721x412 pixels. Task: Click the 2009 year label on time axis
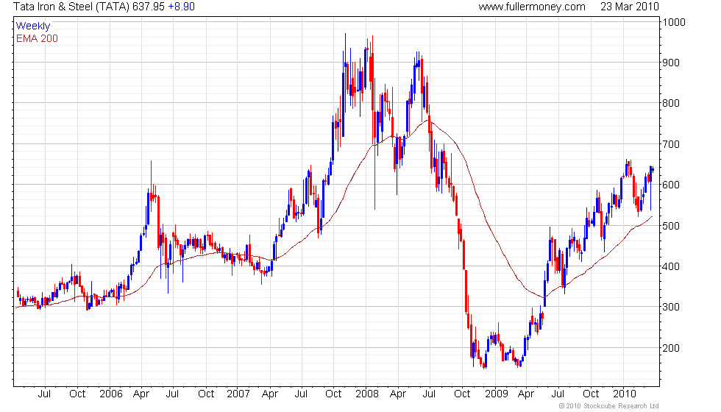[497, 394]
